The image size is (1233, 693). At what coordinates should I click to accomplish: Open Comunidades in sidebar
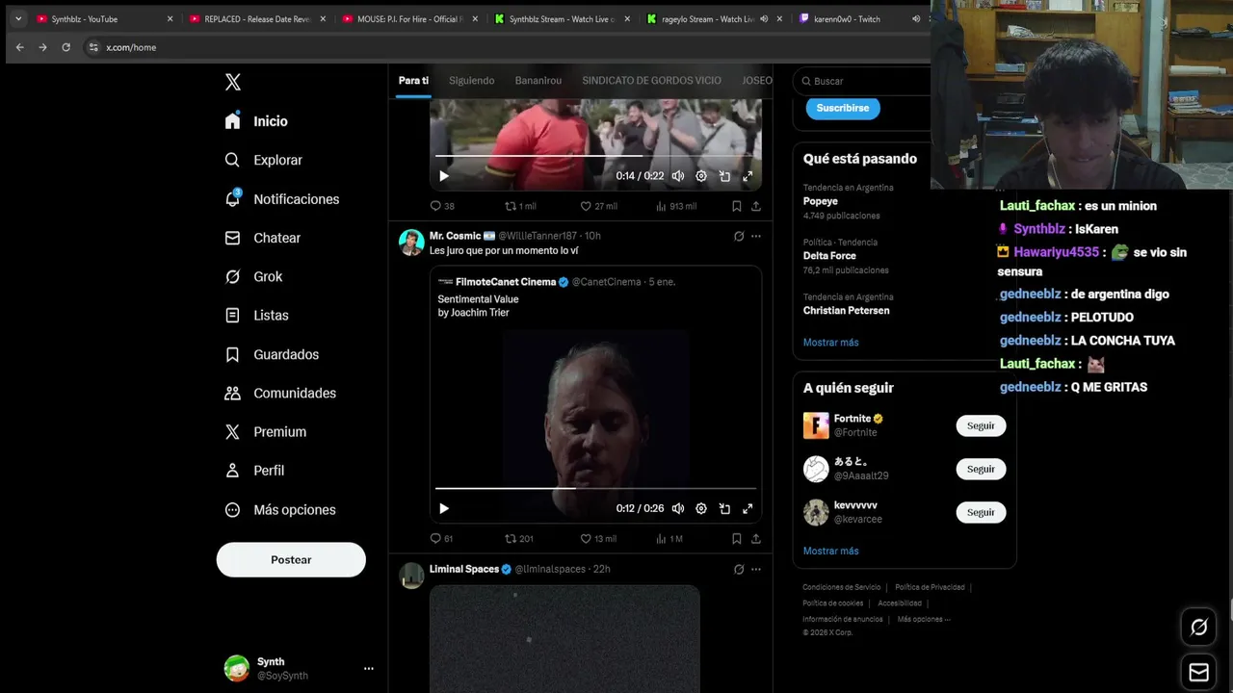pos(281,393)
